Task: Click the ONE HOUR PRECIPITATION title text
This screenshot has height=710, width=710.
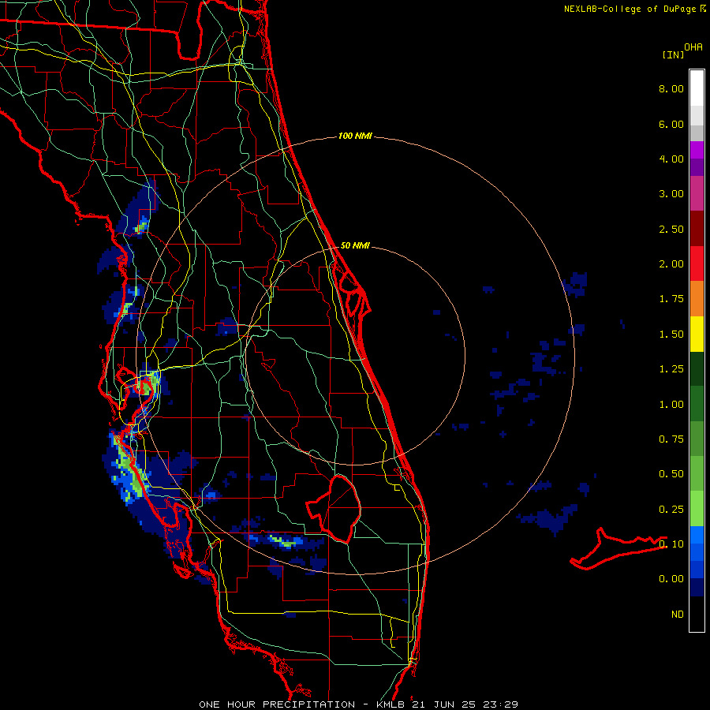Action: (277, 704)
